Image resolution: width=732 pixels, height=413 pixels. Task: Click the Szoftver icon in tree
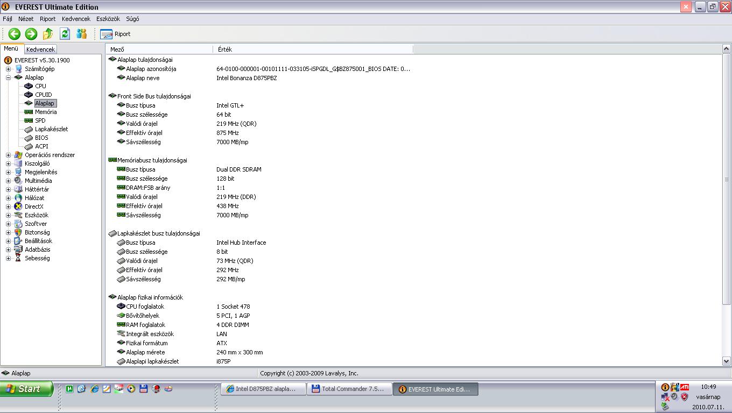coord(18,224)
